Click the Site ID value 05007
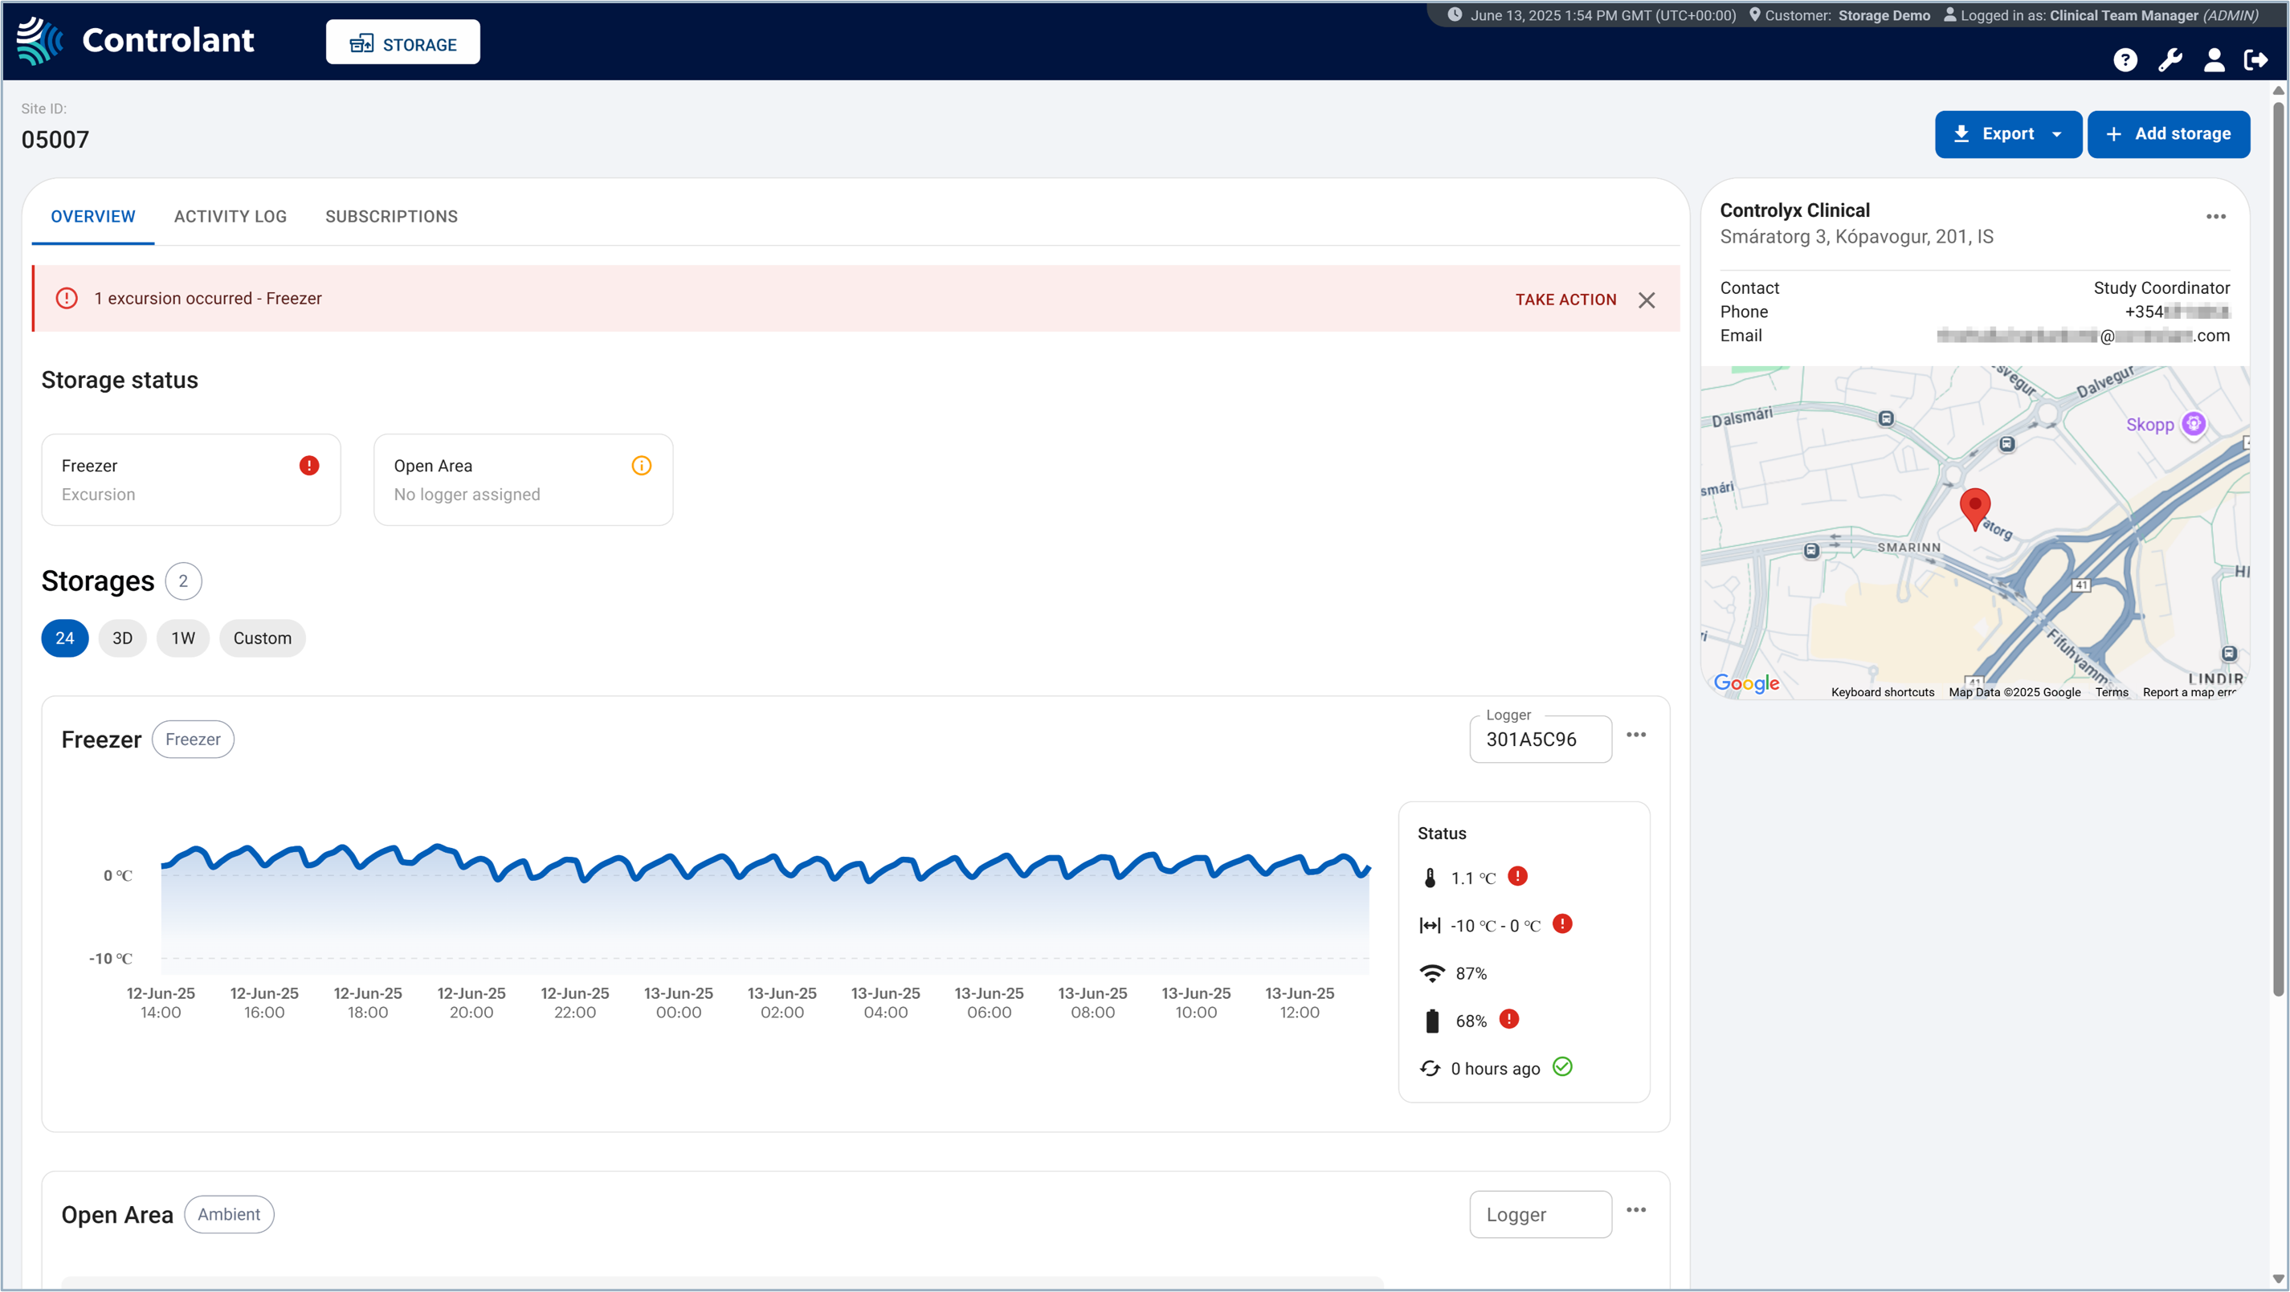 [55, 140]
